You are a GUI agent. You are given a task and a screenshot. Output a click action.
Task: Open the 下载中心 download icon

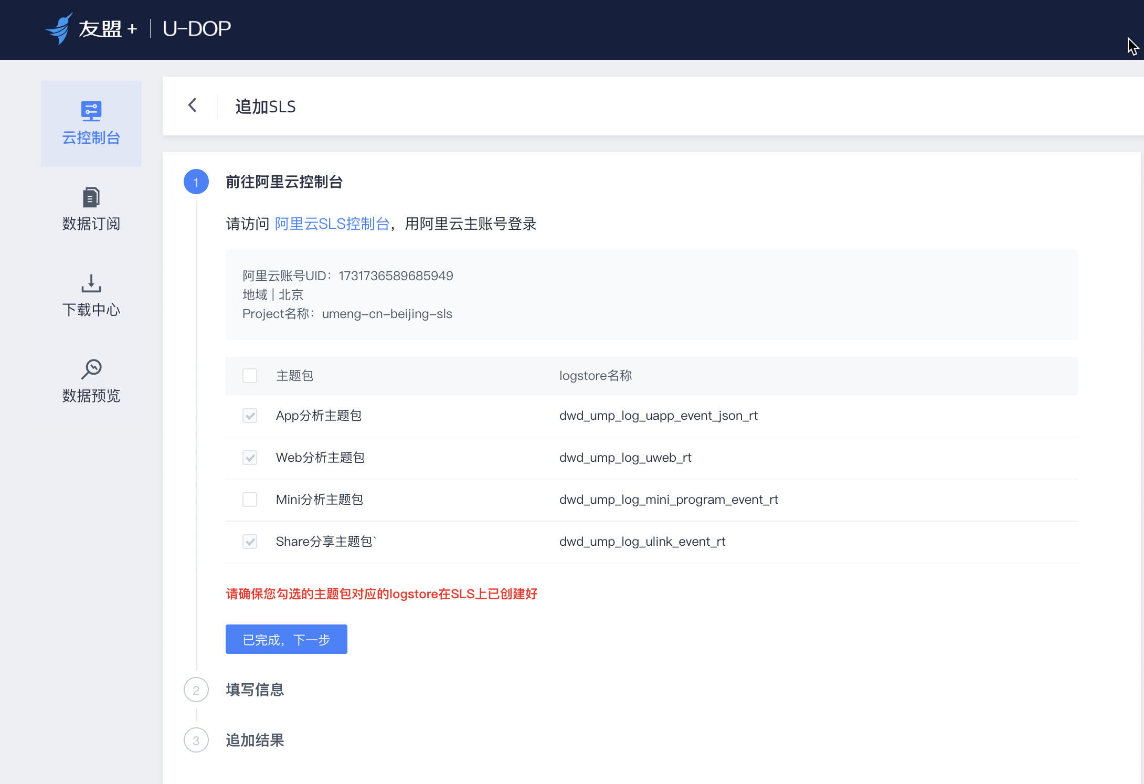[x=91, y=283]
